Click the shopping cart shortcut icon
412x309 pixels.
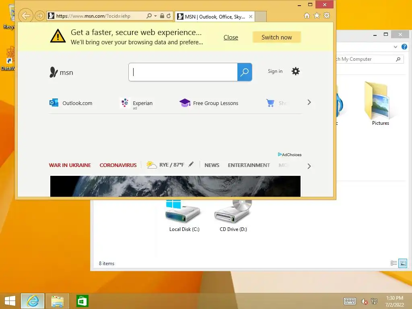(x=270, y=103)
